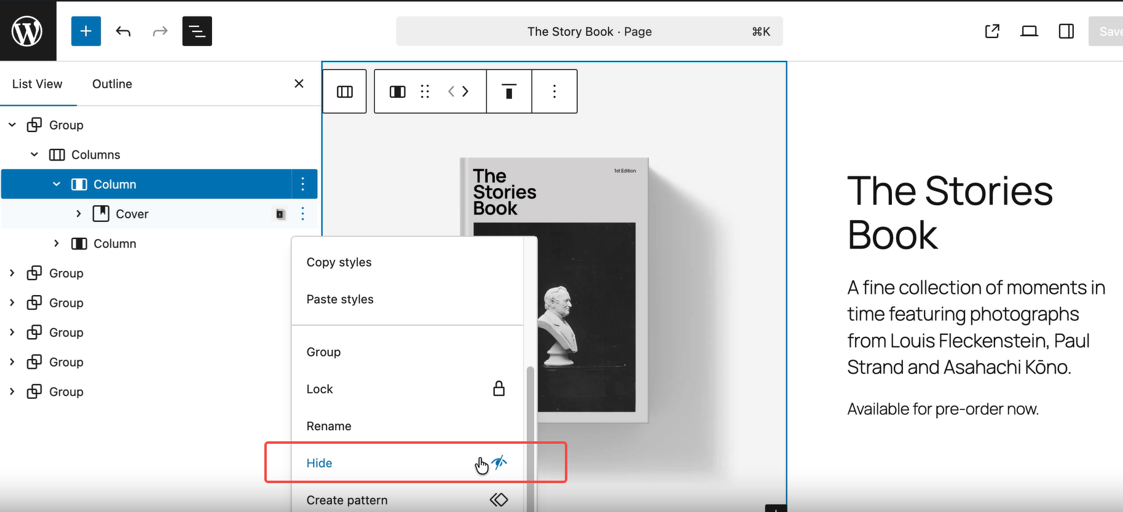Open options for the Cover row

[302, 213]
